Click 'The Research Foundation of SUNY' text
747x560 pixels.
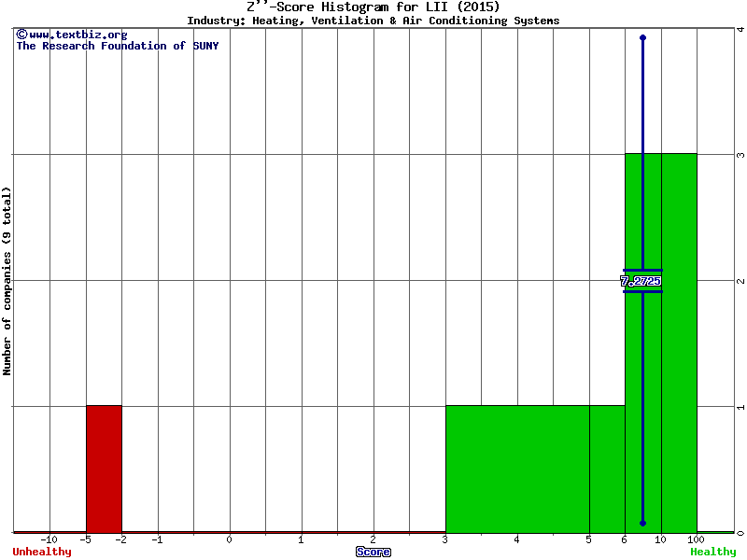click(x=118, y=46)
